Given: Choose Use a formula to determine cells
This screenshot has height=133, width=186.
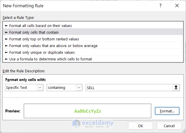Looking at the screenshot, I should [x=50, y=59].
